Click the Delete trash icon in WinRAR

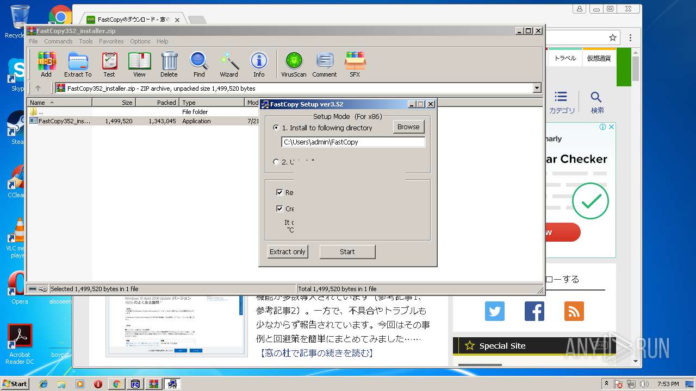click(x=169, y=65)
